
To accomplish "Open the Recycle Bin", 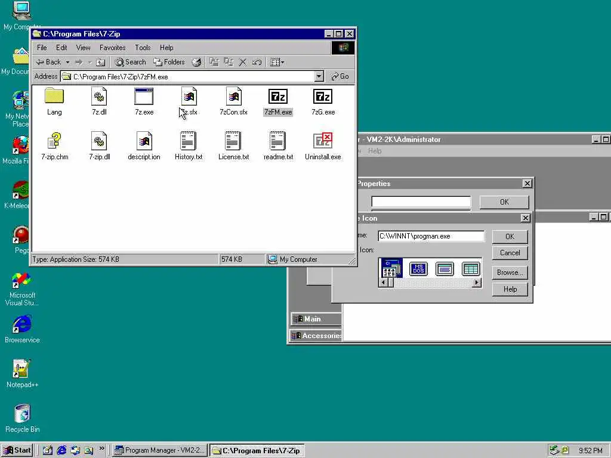I will pos(22,419).
